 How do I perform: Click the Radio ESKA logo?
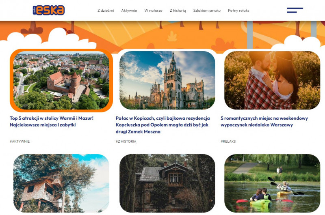point(48,10)
